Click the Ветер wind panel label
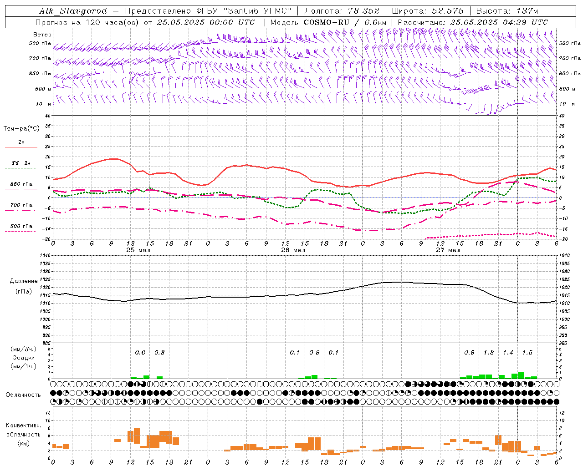Image resolution: width=583 pixels, height=466 pixels. pyautogui.click(x=42, y=35)
